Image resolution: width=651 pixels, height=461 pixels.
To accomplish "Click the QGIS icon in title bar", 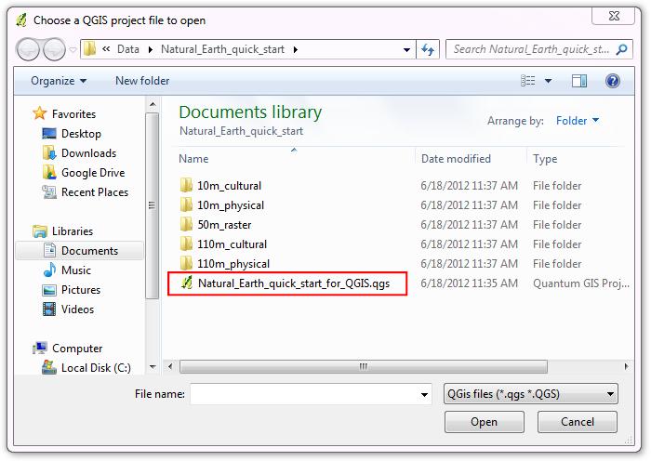I will pos(21,20).
